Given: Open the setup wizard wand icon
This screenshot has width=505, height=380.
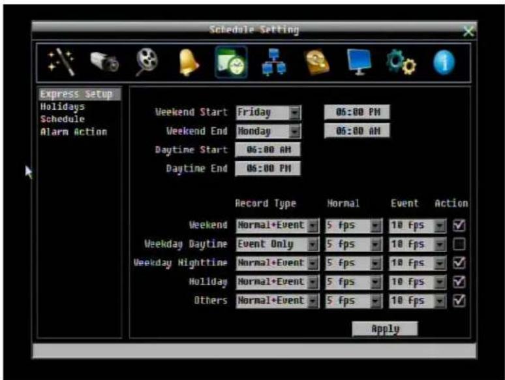Looking at the screenshot, I should tap(61, 62).
